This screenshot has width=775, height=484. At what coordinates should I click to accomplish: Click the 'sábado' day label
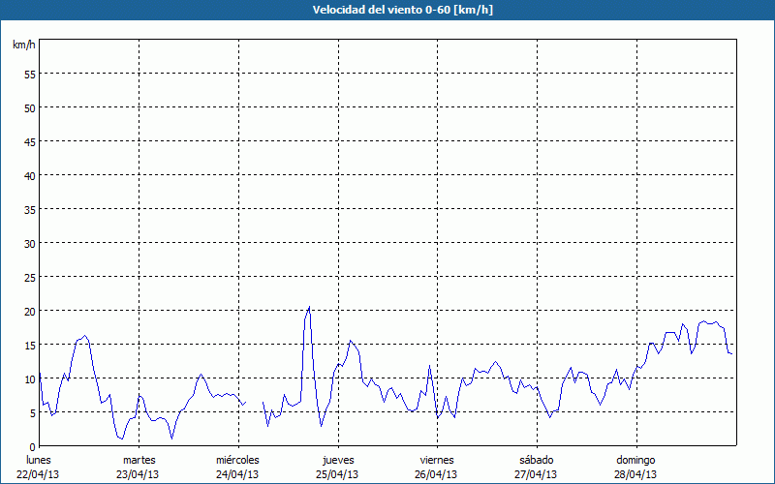coord(537,459)
